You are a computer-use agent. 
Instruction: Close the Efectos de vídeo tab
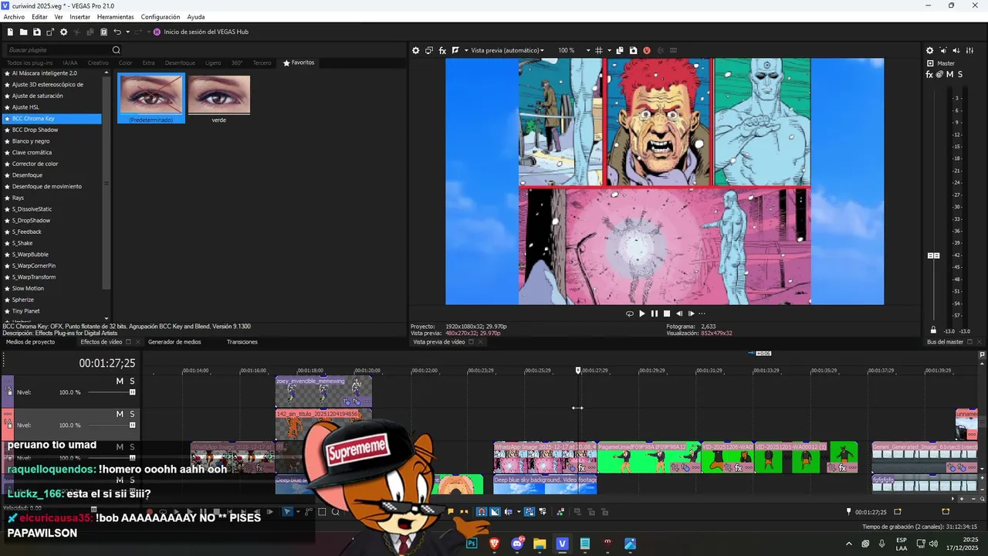tap(138, 341)
